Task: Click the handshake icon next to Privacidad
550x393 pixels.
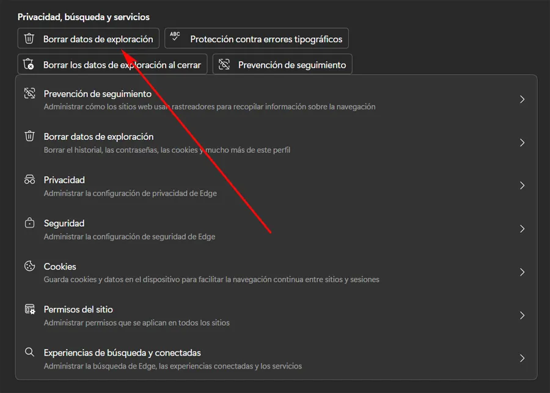Action: (29, 180)
